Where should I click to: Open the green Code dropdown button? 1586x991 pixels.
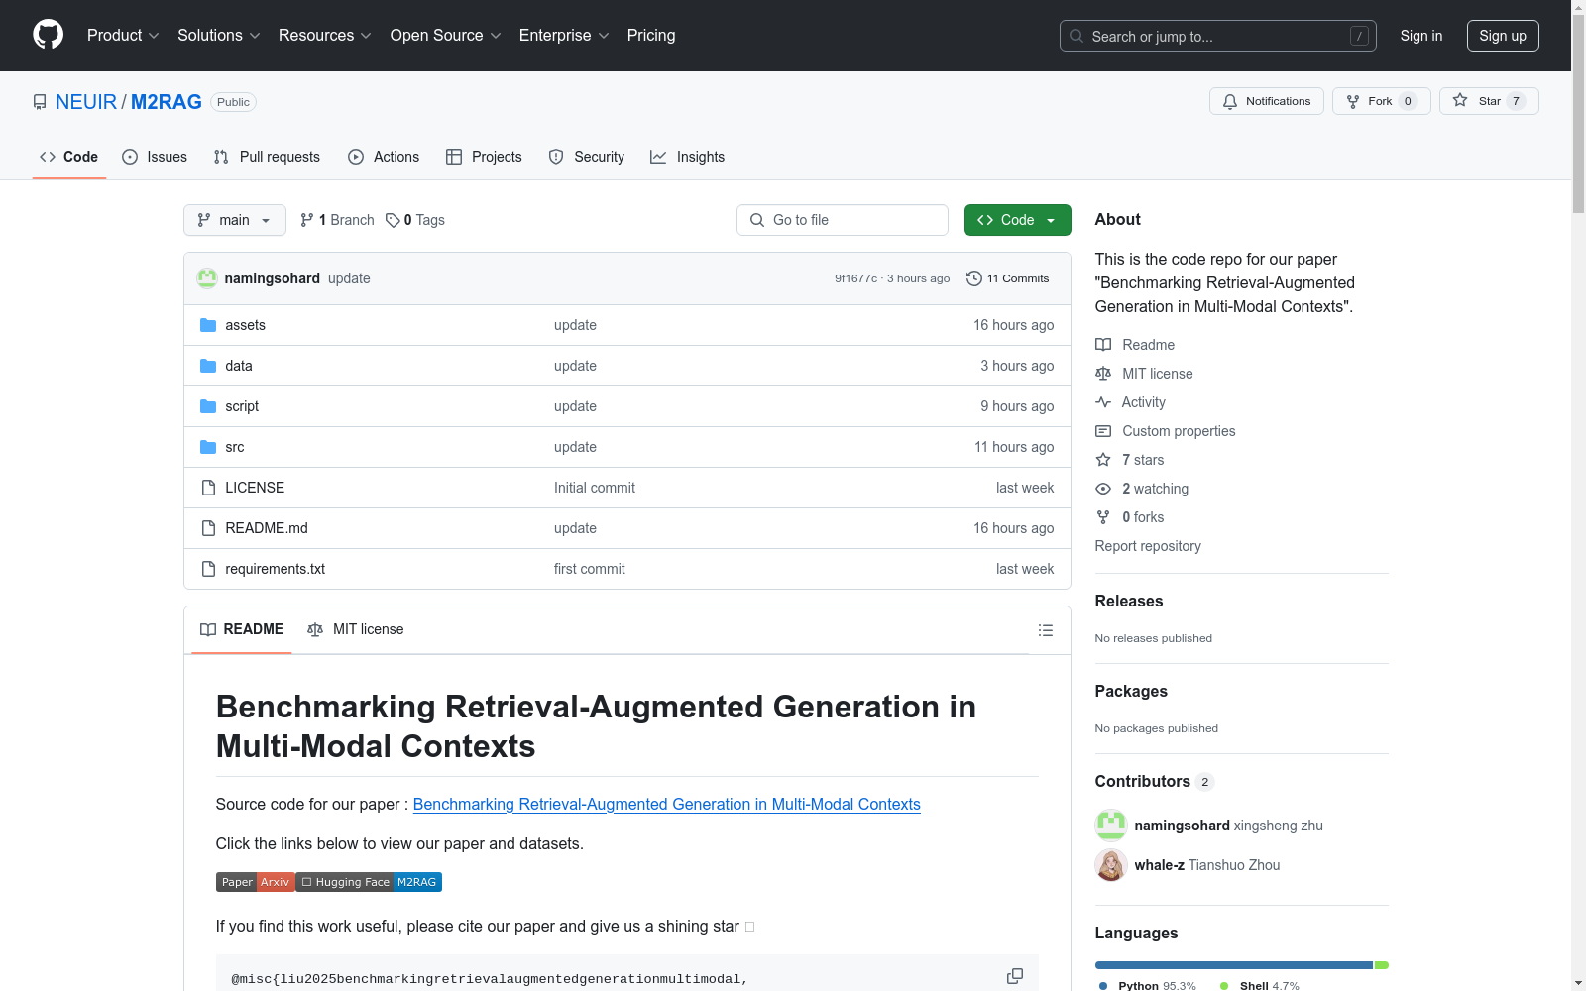point(1017,220)
